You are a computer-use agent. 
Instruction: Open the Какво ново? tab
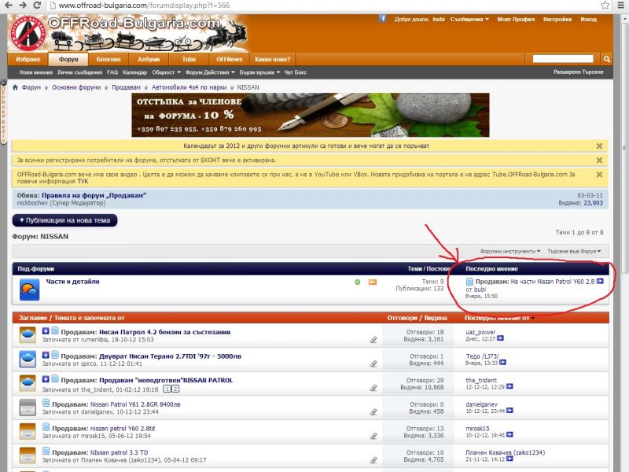tap(272, 59)
